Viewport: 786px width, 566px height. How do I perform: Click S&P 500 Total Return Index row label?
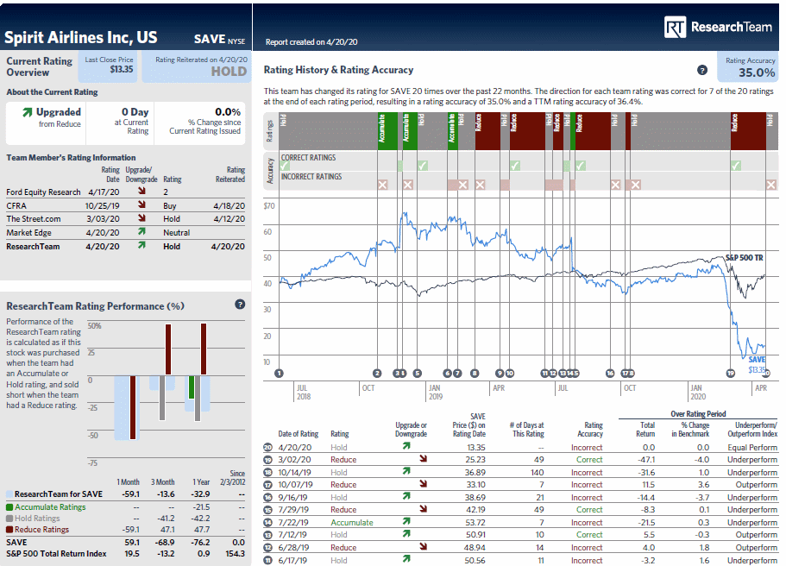[56, 553]
